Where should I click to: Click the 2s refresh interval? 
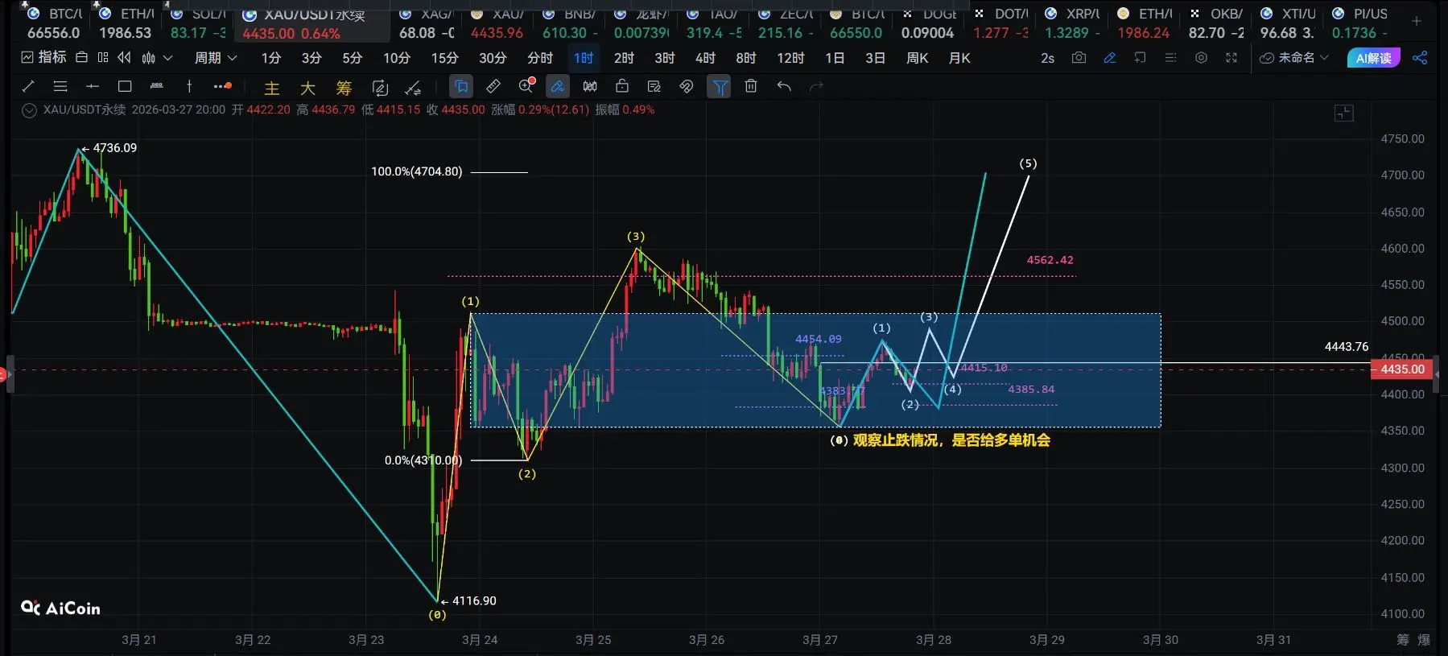(x=1047, y=58)
